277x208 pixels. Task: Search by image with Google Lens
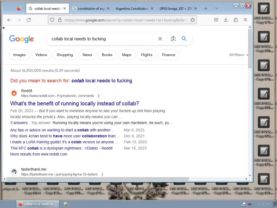coord(173,39)
